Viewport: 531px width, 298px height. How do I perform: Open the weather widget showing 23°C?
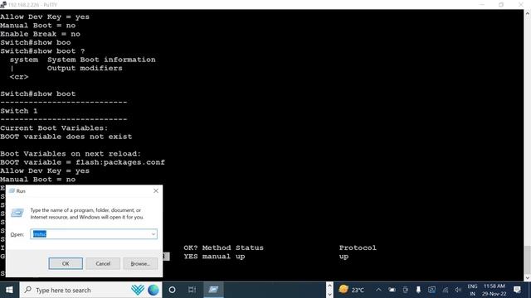352,290
